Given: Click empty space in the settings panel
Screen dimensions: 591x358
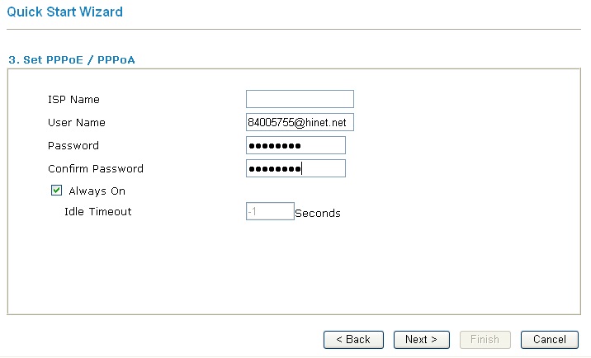Looking at the screenshot, I should coord(289,272).
